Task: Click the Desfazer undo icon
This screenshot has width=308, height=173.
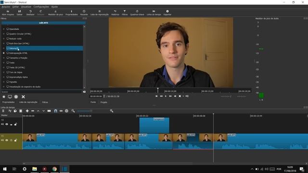Action: 30,13
